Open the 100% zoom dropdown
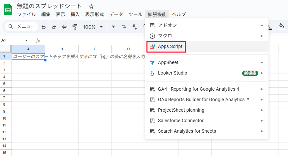The height and width of the screenshot is (156, 288). pyautogui.click(x=93, y=27)
